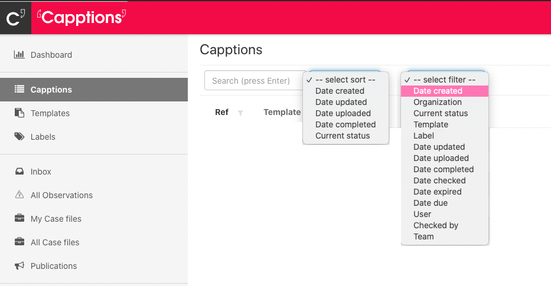Click the Labels tag icon
Image resolution: width=551 pixels, height=286 pixels.
[19, 136]
